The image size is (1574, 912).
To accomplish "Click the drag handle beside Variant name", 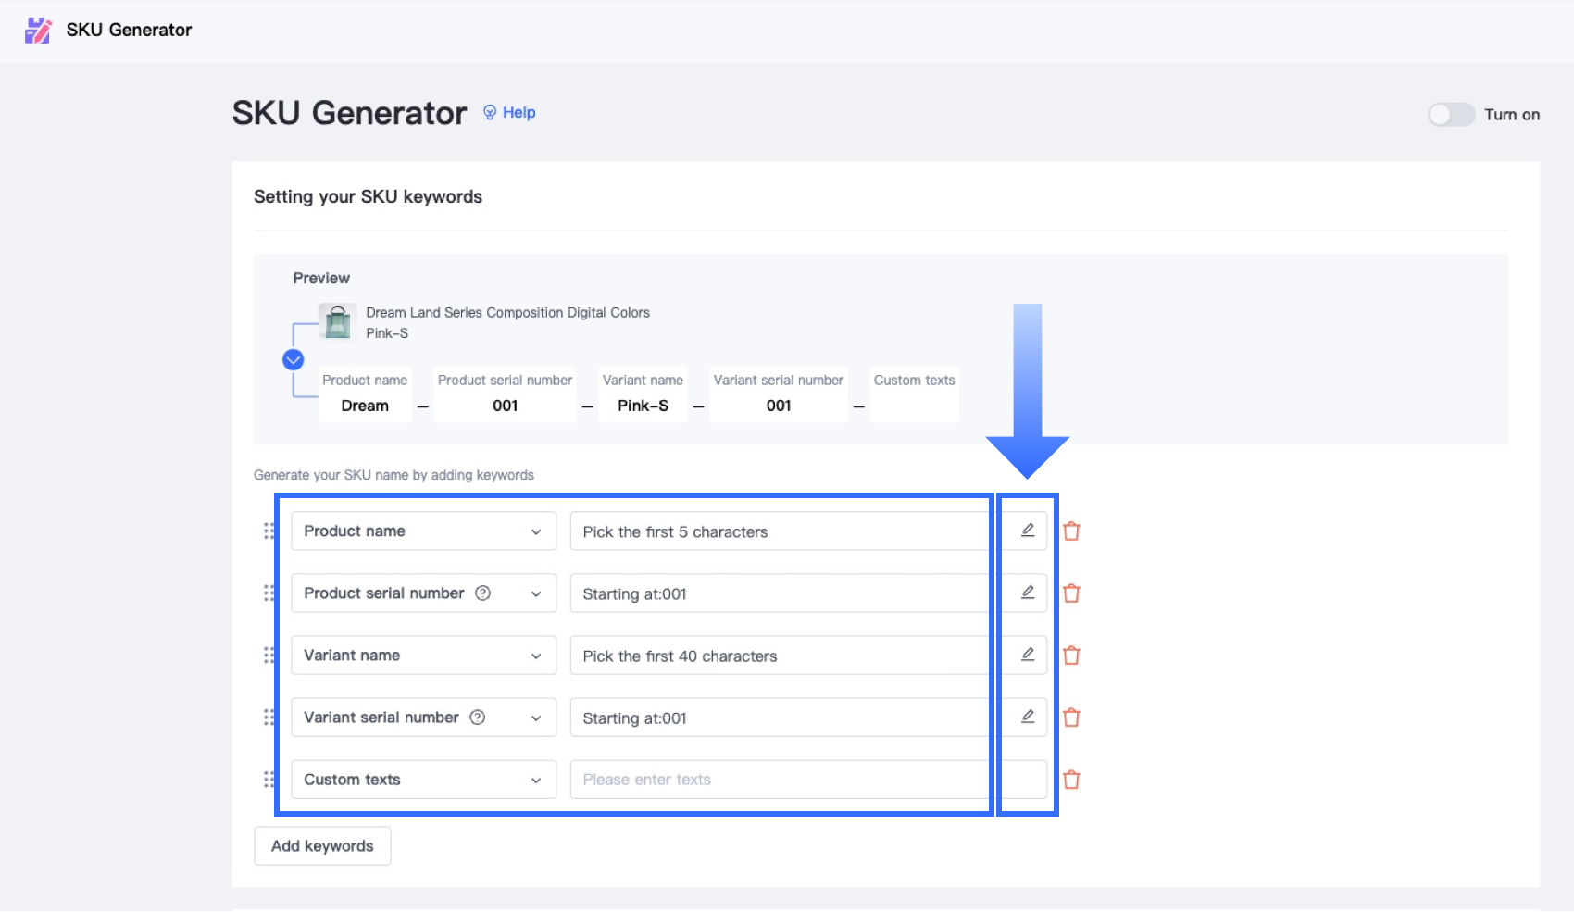I will [x=269, y=656].
